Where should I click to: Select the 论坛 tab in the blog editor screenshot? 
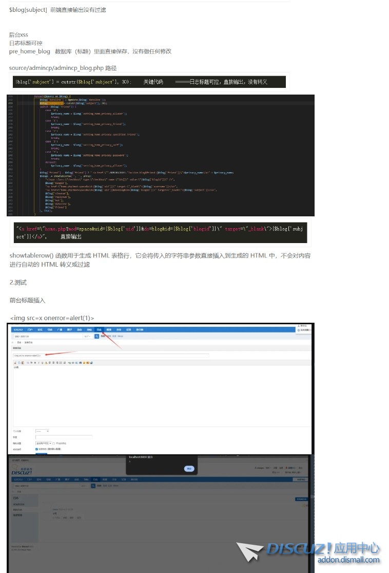[x=39, y=329]
